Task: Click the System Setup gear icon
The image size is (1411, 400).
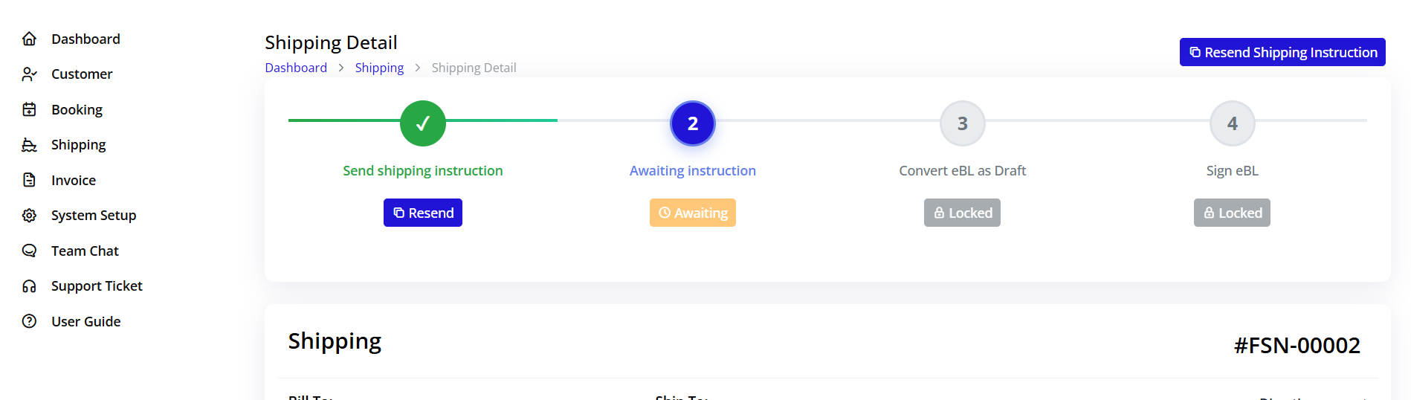Action: 30,216
